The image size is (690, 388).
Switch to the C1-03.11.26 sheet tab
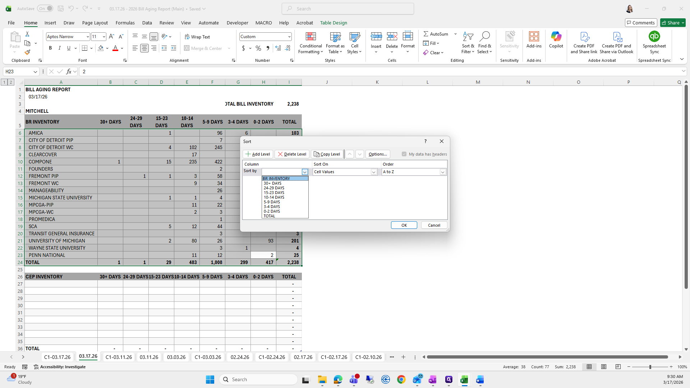(119, 357)
